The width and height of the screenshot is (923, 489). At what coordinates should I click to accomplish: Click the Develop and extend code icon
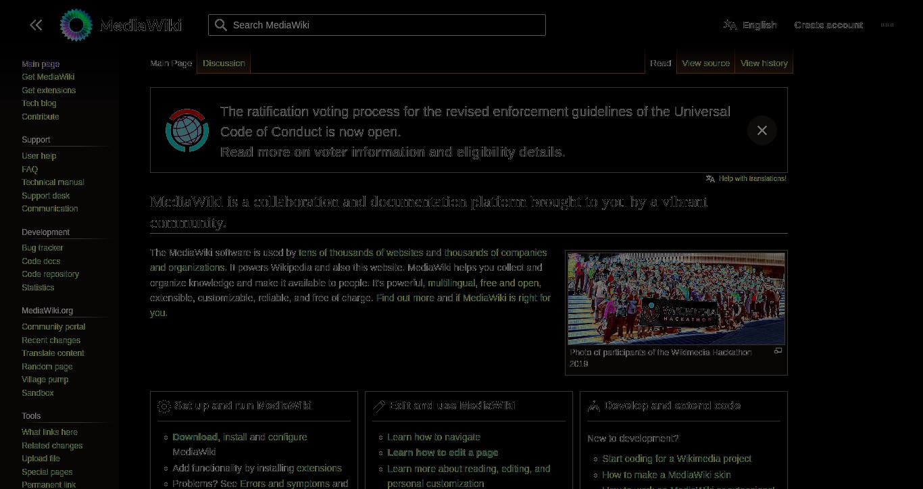click(x=594, y=406)
